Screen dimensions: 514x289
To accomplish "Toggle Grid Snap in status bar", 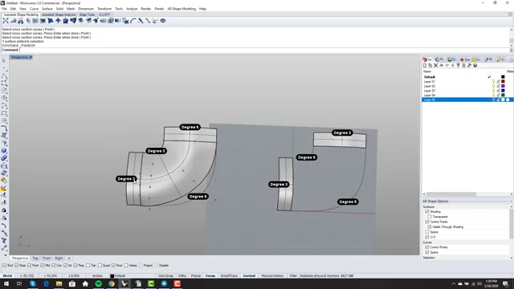I will (166, 276).
